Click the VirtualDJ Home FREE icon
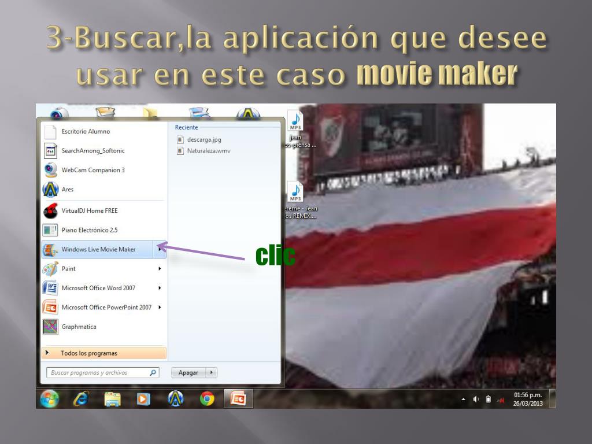 coord(50,210)
